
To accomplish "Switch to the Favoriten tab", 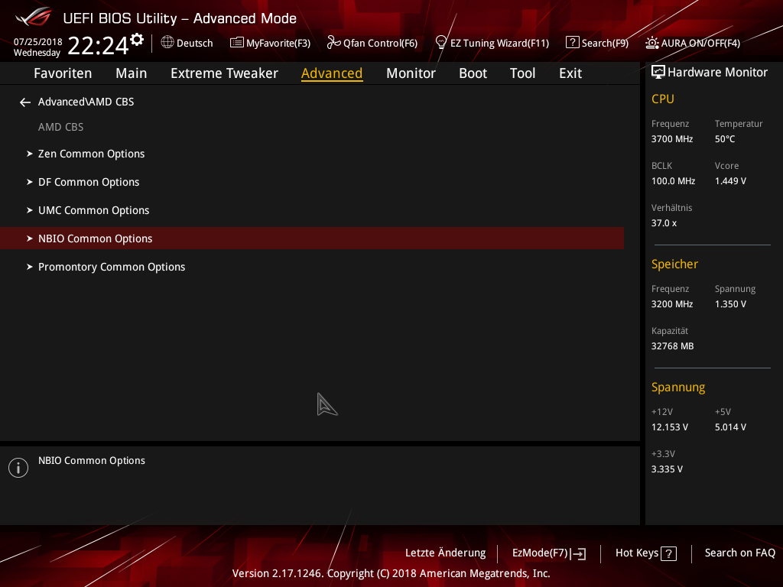I will coord(63,73).
